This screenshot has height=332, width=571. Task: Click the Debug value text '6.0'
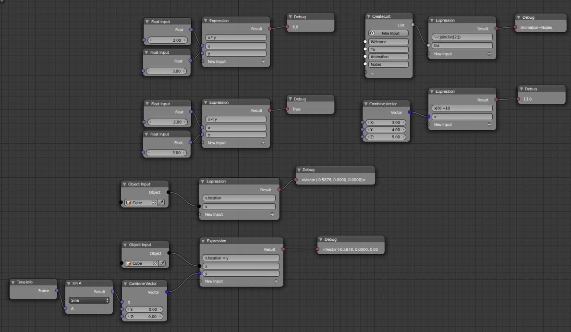(295, 27)
